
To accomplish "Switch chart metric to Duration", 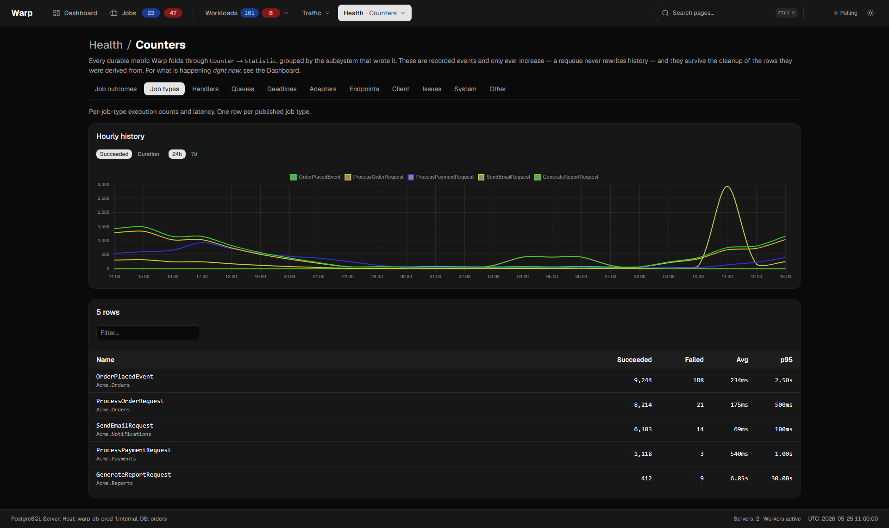I will point(148,154).
